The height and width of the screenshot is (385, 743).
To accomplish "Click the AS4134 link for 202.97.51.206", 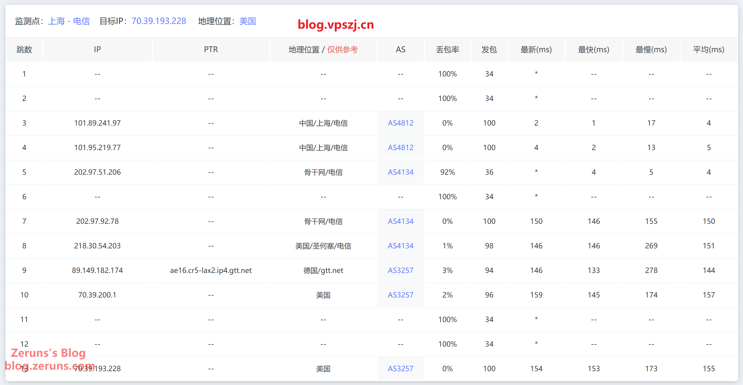I will tap(400, 172).
